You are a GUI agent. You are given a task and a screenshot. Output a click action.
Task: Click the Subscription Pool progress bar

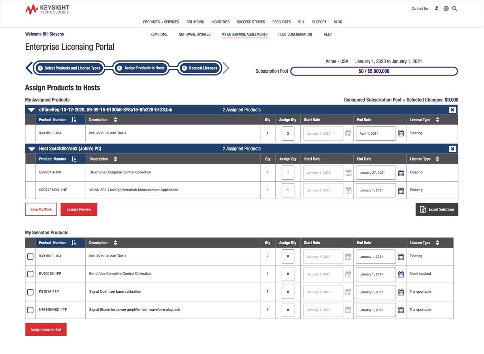click(x=374, y=71)
